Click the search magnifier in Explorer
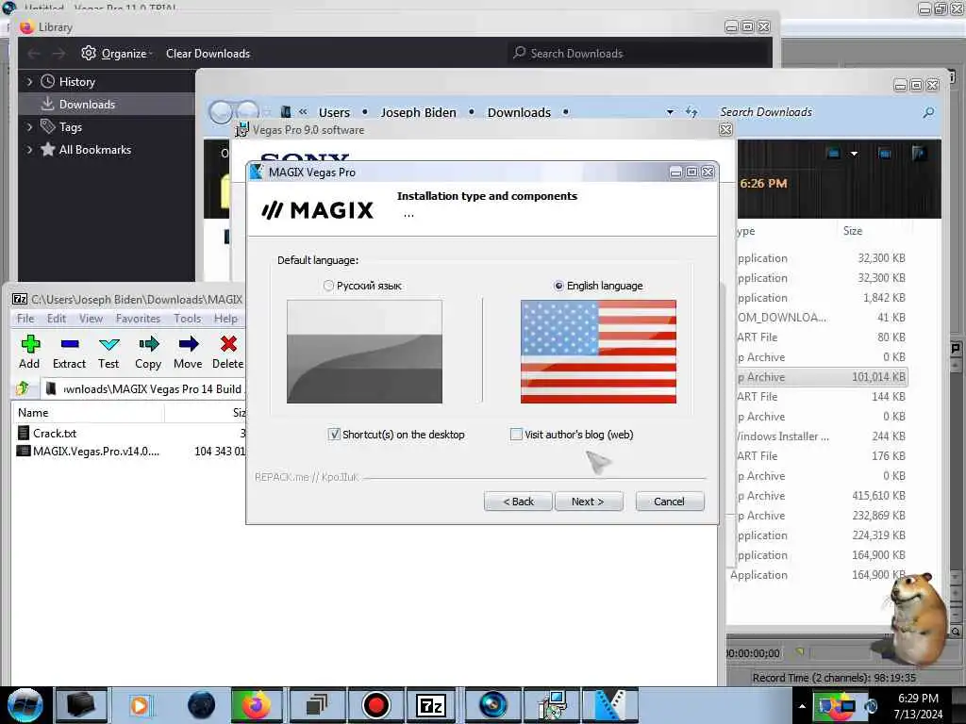The image size is (966, 724). (x=928, y=112)
